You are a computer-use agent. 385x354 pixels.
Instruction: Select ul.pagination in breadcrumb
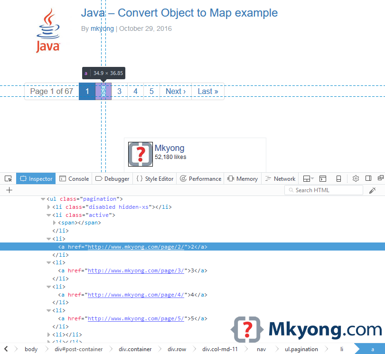301,349
